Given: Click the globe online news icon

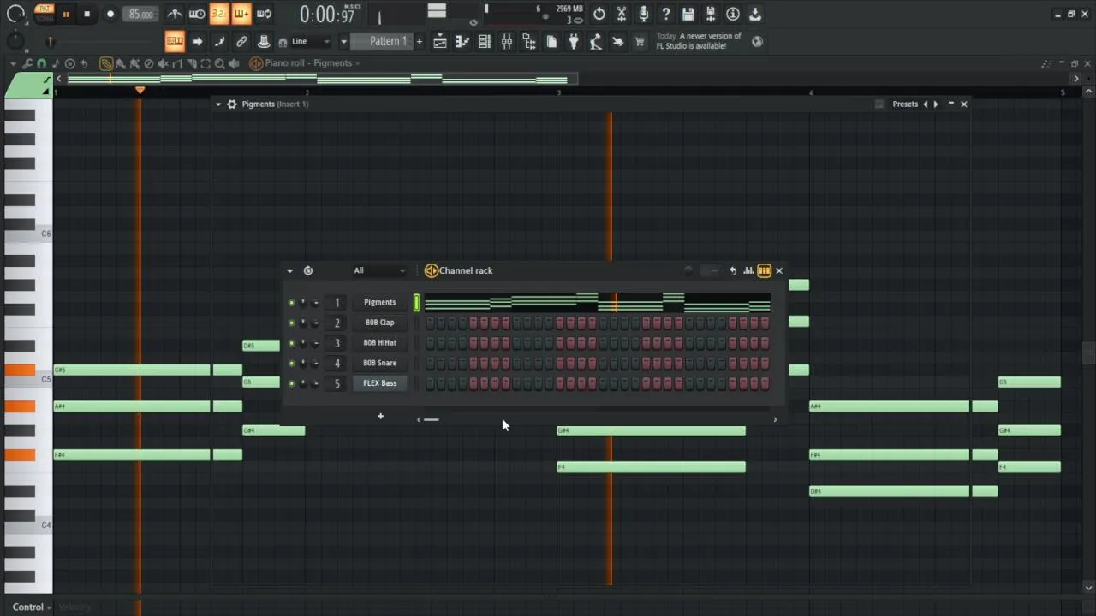Looking at the screenshot, I should point(757,41).
